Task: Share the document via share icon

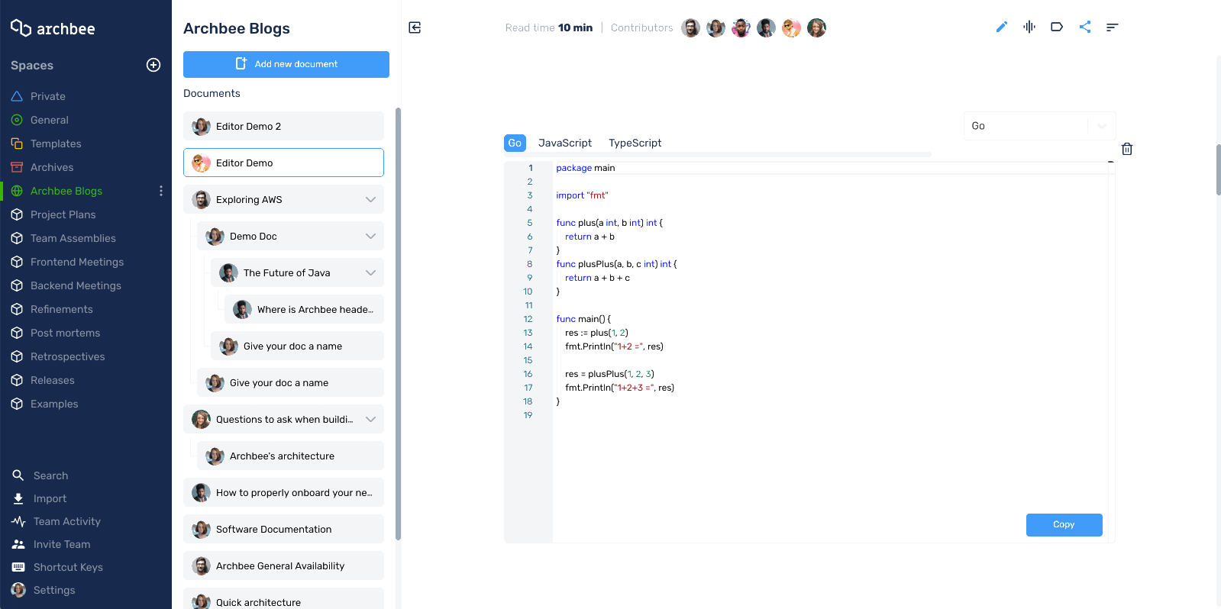Action: point(1084,27)
